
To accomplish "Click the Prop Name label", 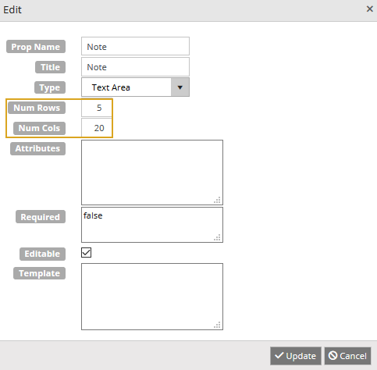I will [36, 47].
